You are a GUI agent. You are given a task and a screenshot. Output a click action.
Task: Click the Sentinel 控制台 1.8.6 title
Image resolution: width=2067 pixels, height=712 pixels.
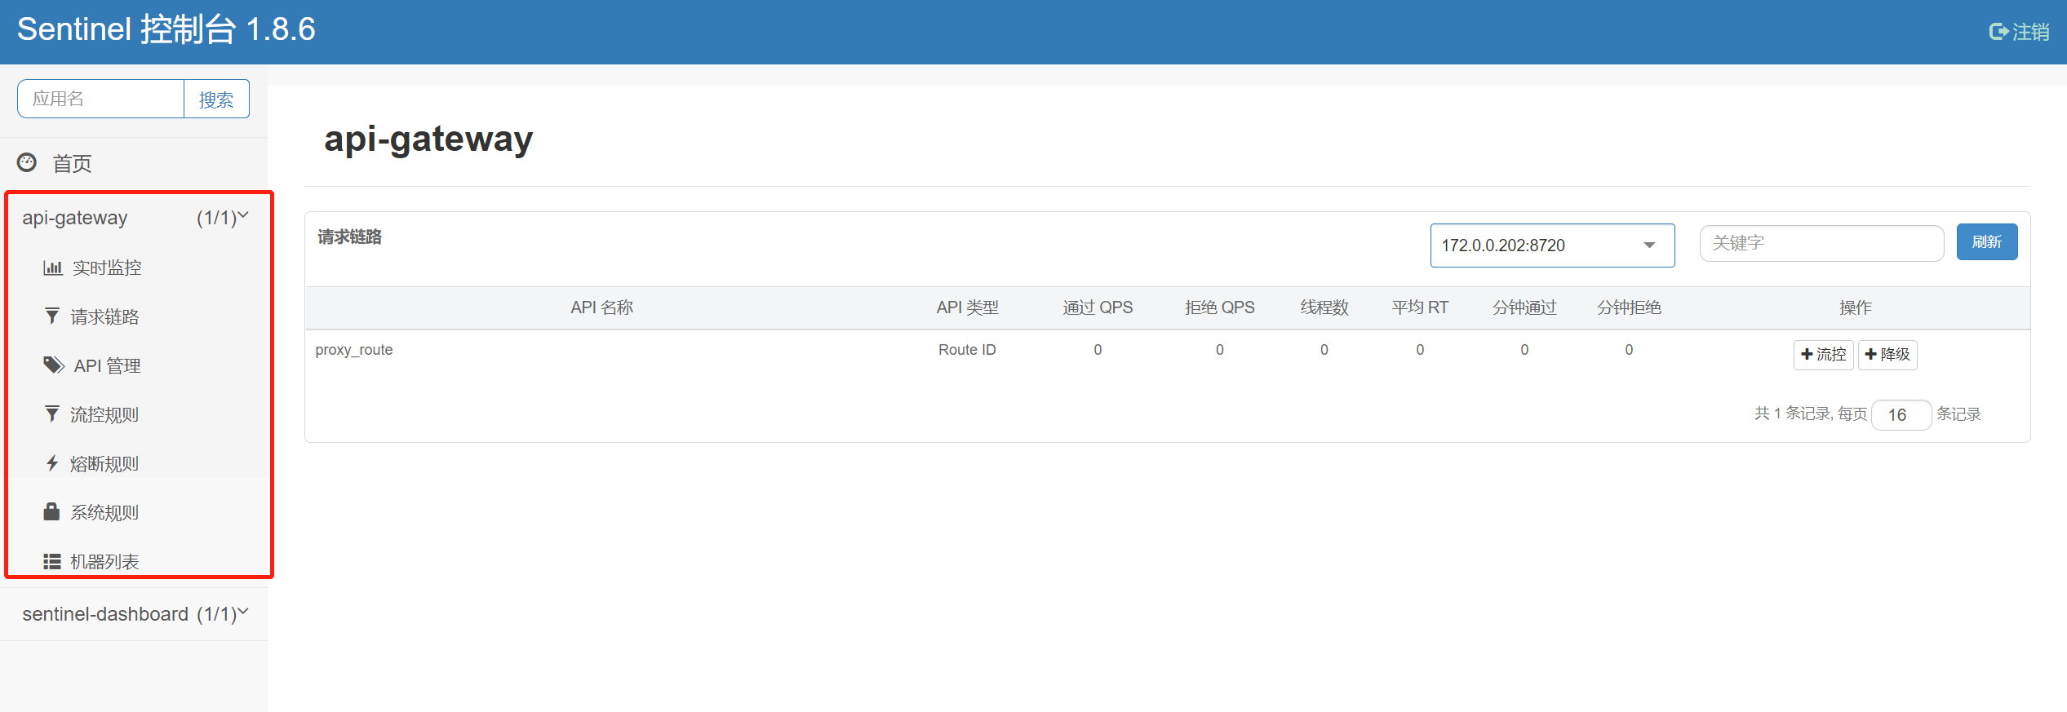pyautogui.click(x=166, y=29)
